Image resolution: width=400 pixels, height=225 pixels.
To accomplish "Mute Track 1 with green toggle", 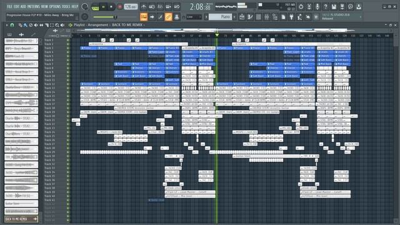I will (68, 40).
